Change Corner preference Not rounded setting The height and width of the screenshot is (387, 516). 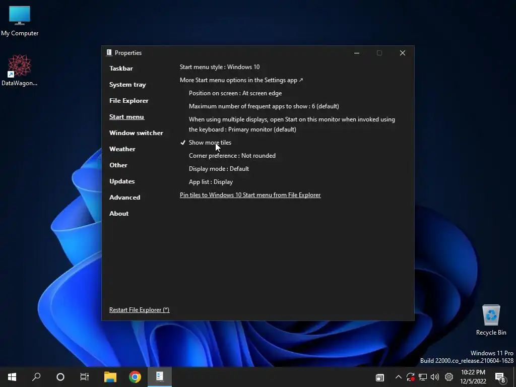point(232,156)
